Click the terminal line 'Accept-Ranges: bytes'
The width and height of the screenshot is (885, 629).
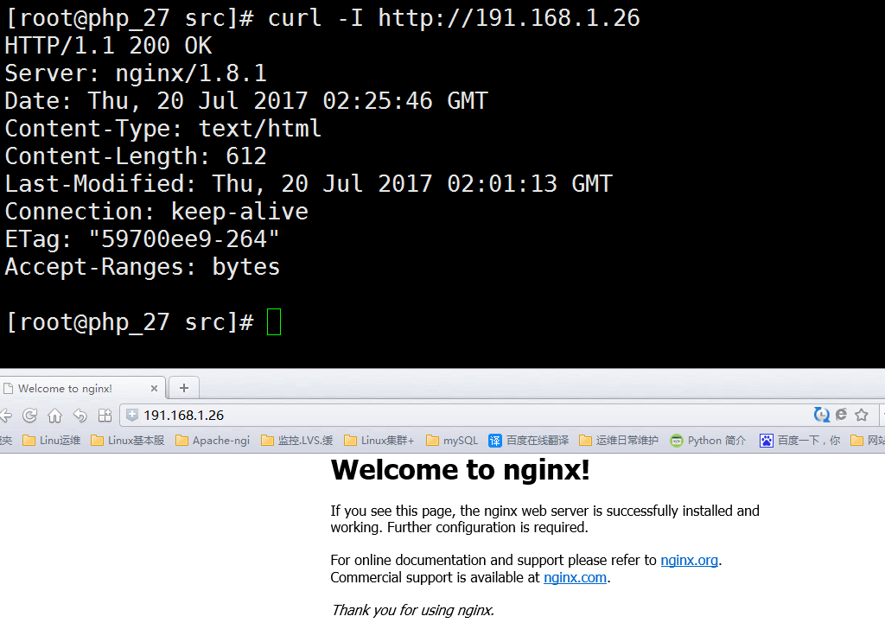click(143, 267)
